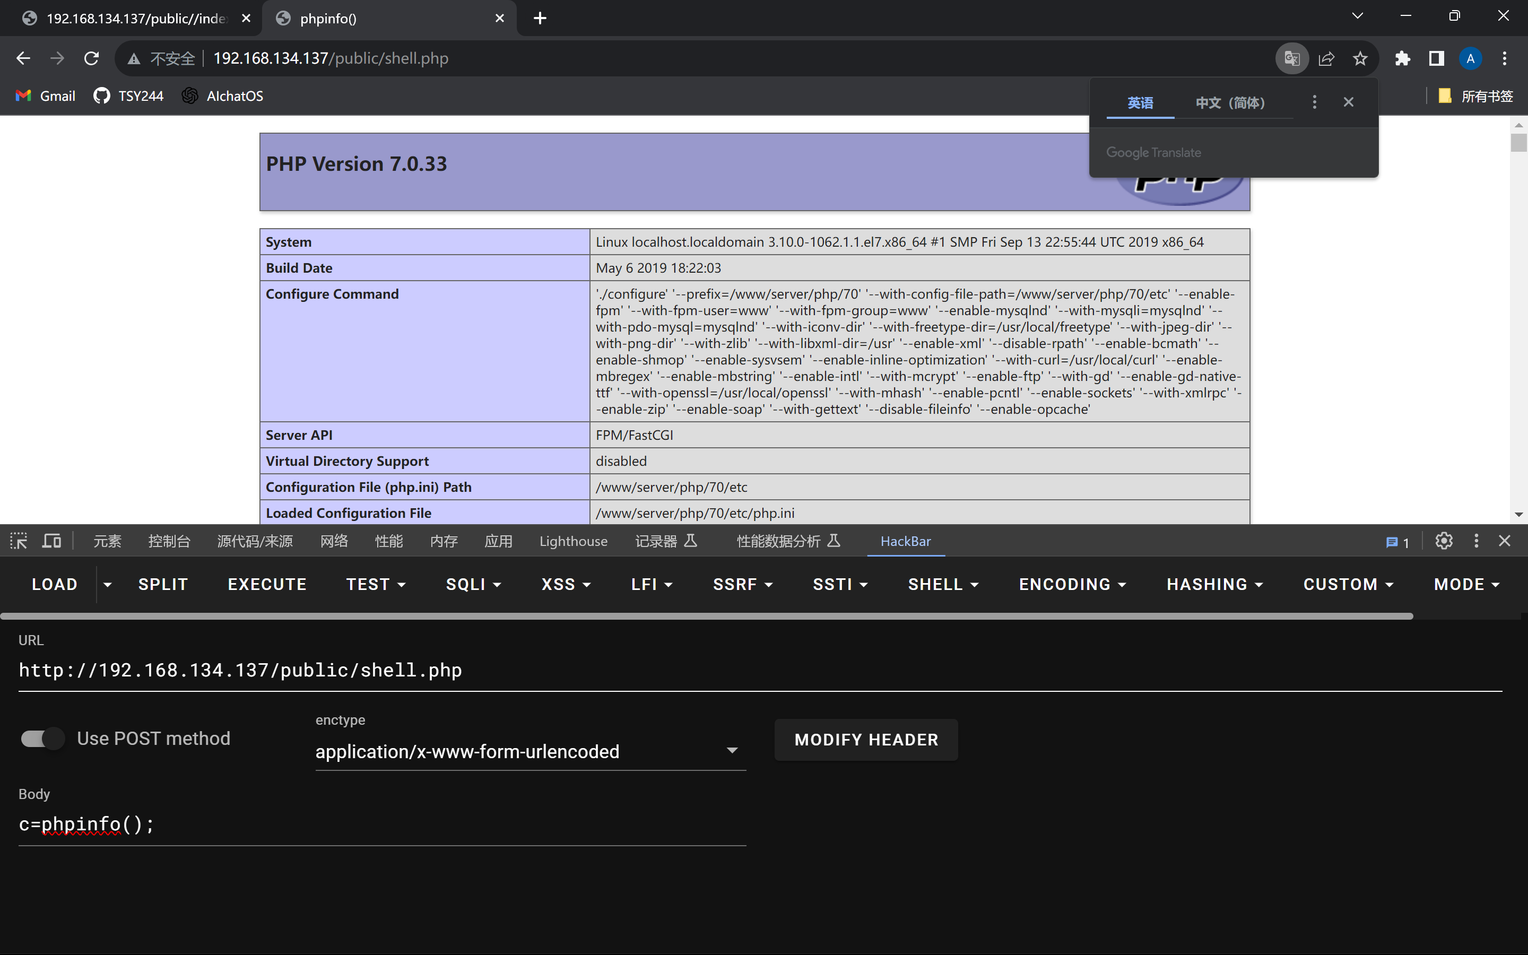
Task: Toggle device toolbar icon in DevTools
Action: pyautogui.click(x=51, y=541)
